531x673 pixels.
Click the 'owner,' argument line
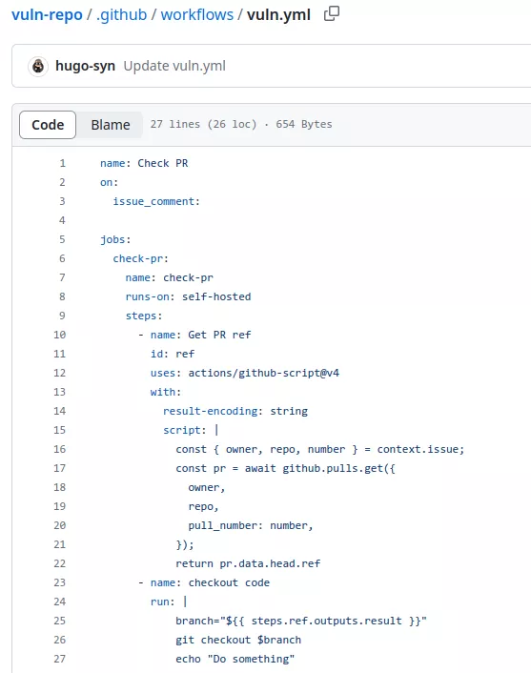pos(207,487)
